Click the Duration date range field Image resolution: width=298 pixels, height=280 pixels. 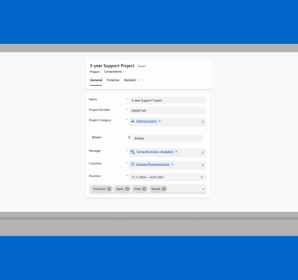pyautogui.click(x=168, y=177)
